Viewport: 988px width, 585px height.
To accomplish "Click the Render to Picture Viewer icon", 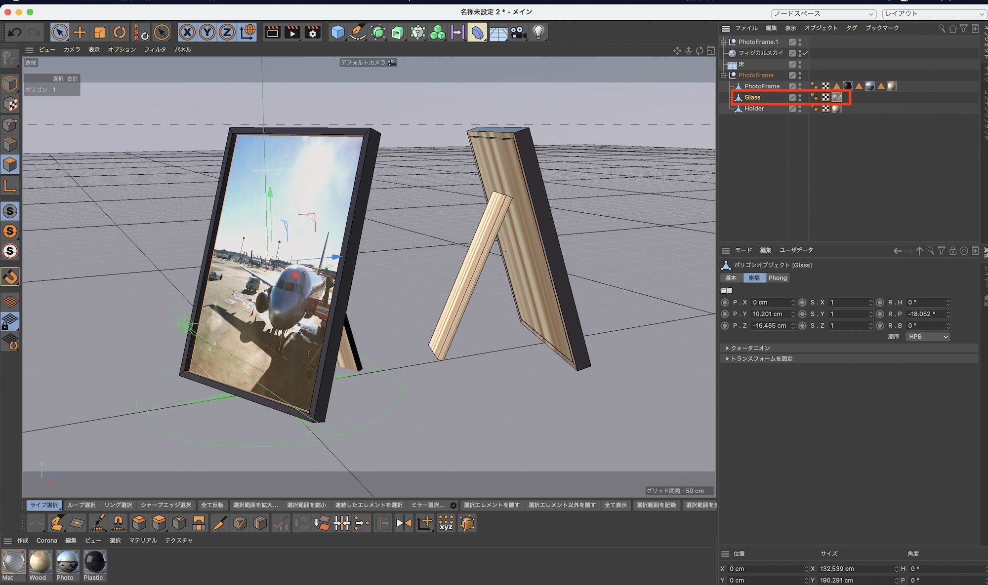I will [292, 33].
